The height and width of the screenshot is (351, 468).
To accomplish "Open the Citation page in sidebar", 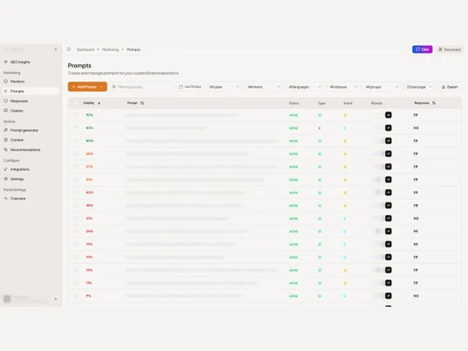I will [x=17, y=110].
